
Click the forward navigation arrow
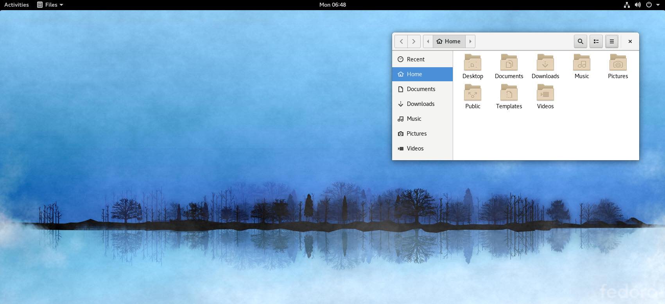point(414,41)
